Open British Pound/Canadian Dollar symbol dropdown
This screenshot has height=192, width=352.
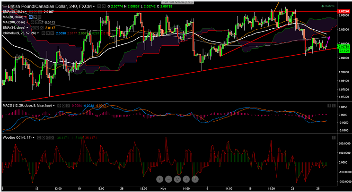coord(94,7)
